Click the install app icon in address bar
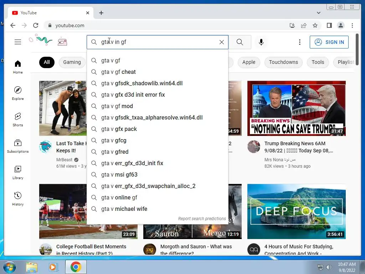 pyautogui.click(x=292, y=25)
